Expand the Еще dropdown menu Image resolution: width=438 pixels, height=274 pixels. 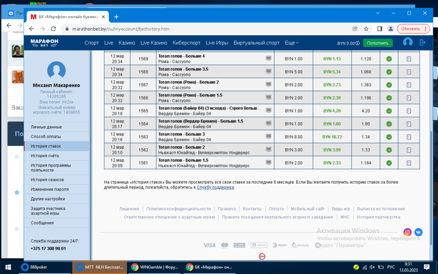291,43
